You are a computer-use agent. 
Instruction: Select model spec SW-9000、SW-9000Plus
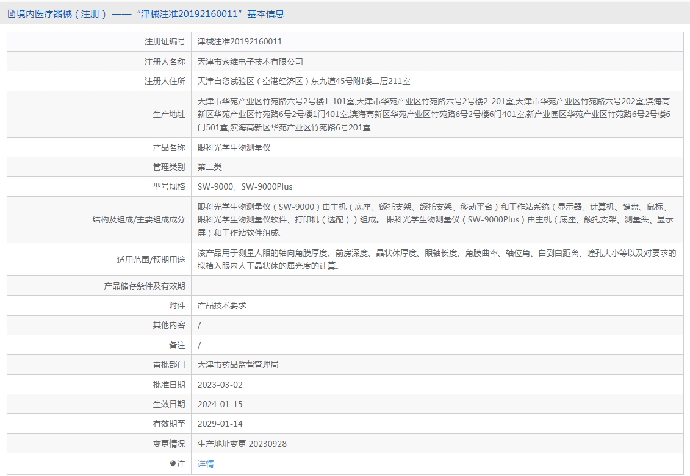(x=245, y=186)
